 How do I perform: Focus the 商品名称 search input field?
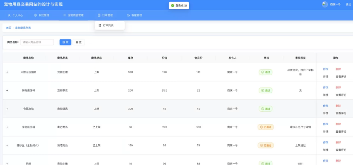point(37,42)
